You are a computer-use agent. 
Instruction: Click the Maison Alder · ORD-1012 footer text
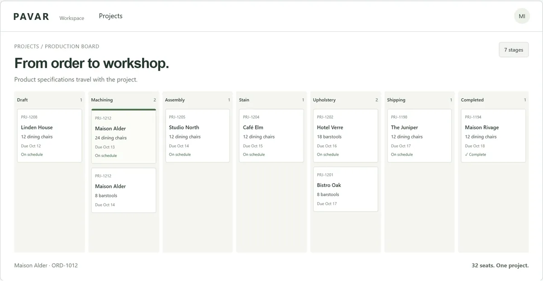click(x=46, y=266)
